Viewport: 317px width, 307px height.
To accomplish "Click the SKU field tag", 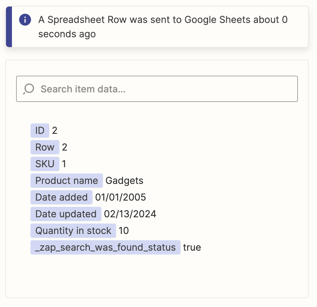I will pyautogui.click(x=45, y=164).
